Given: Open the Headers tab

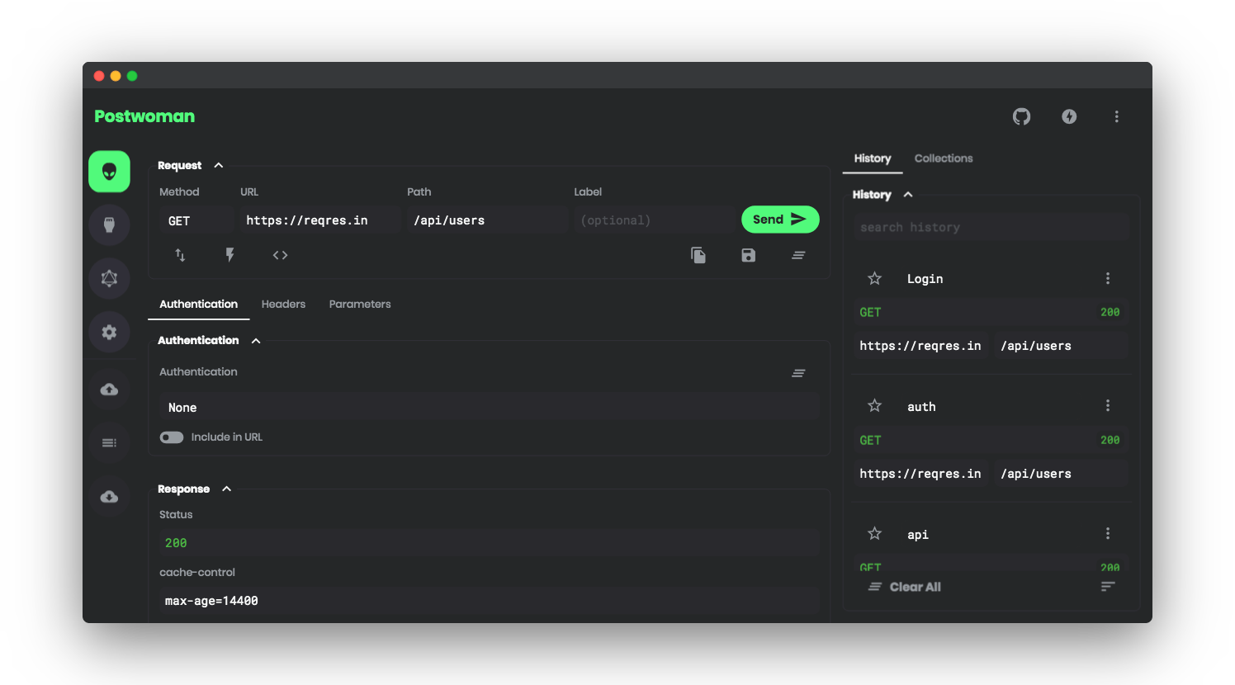Looking at the screenshot, I should (x=283, y=304).
